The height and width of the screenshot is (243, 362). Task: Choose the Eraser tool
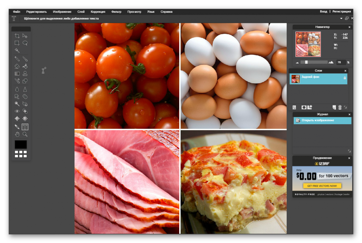pos(17,66)
